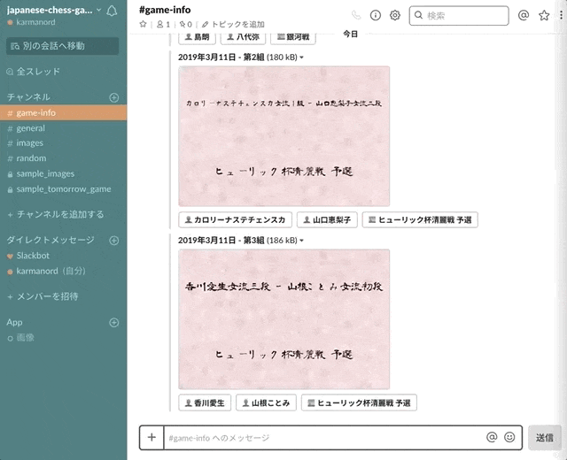Click the 銀河戦 tournament button
Image resolution: width=567 pixels, height=460 pixels.
pos(293,37)
